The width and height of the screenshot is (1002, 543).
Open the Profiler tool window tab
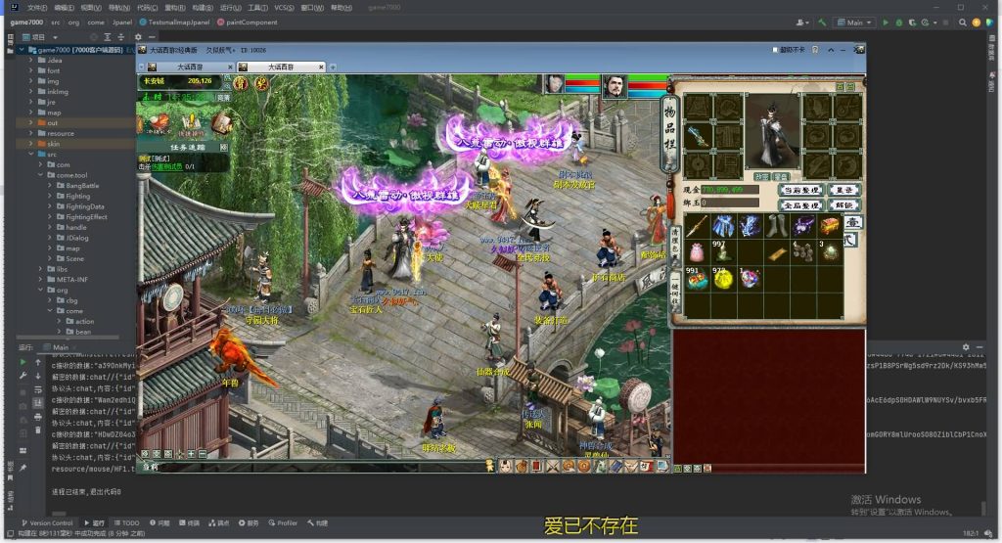286,523
